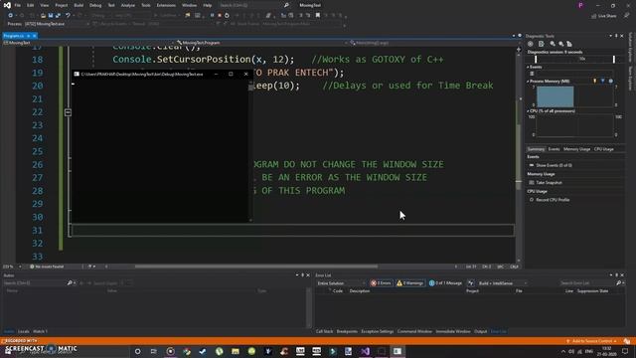The height and width of the screenshot is (358, 636).
Task: Collapse the Events section in Diagnostic Tools
Action: coord(528,67)
